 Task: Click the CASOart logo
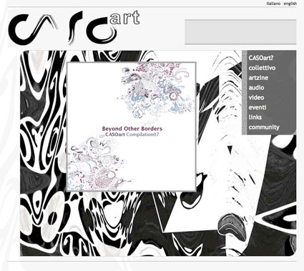click(x=74, y=28)
